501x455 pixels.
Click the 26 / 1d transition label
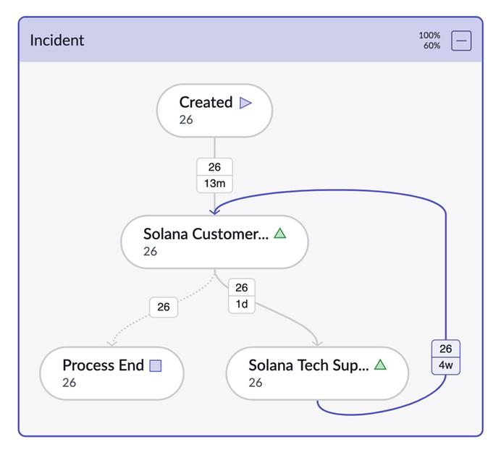point(242,296)
